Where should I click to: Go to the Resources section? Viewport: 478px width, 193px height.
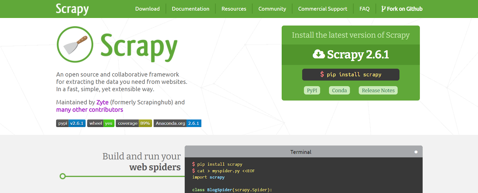[234, 9]
